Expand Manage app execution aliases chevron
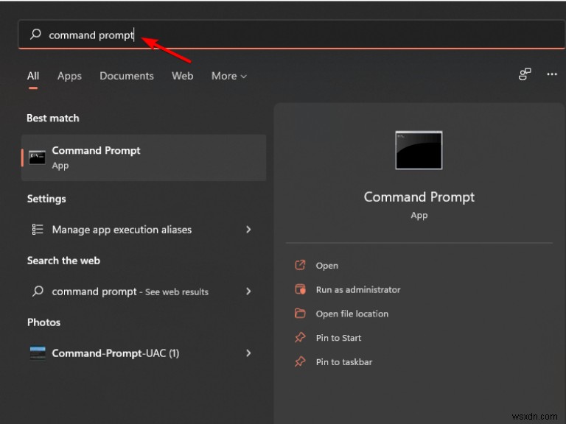Viewport: 566px width, 424px height. 248,230
